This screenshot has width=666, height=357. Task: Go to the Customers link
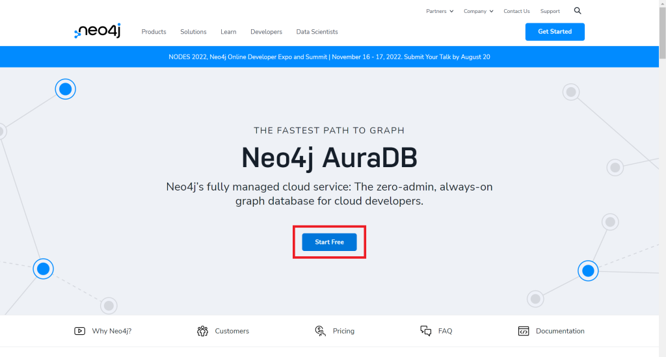[x=232, y=331]
